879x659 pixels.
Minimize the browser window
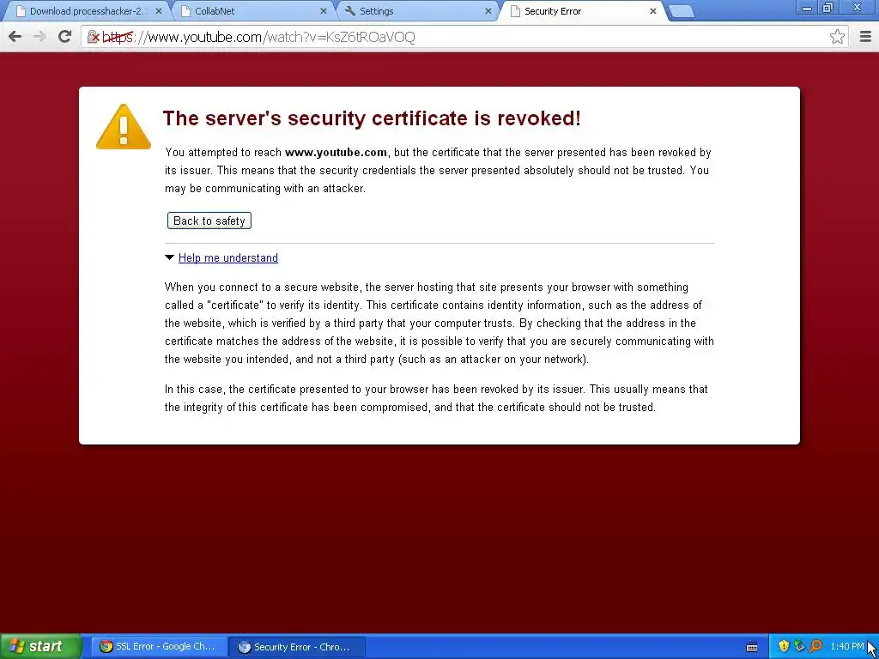click(x=807, y=8)
